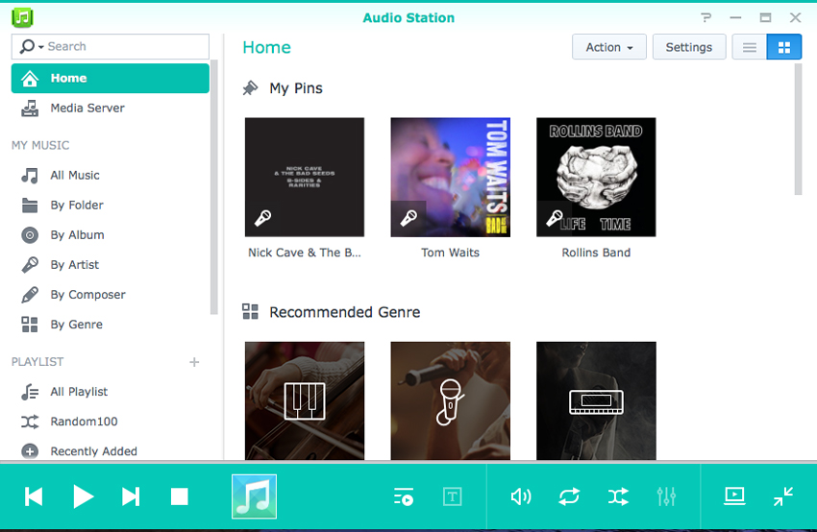Open the Help question mark icon
This screenshot has width=817, height=532.
coord(706,17)
